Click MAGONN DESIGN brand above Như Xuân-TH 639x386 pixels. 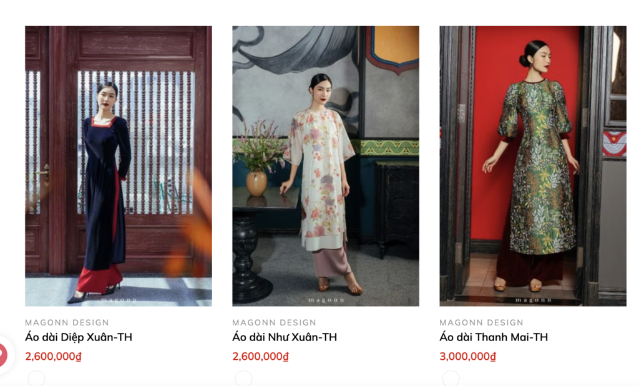275,322
